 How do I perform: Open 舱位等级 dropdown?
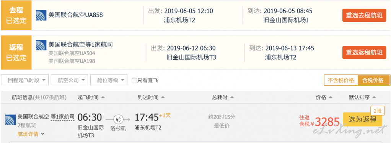pos(109,80)
